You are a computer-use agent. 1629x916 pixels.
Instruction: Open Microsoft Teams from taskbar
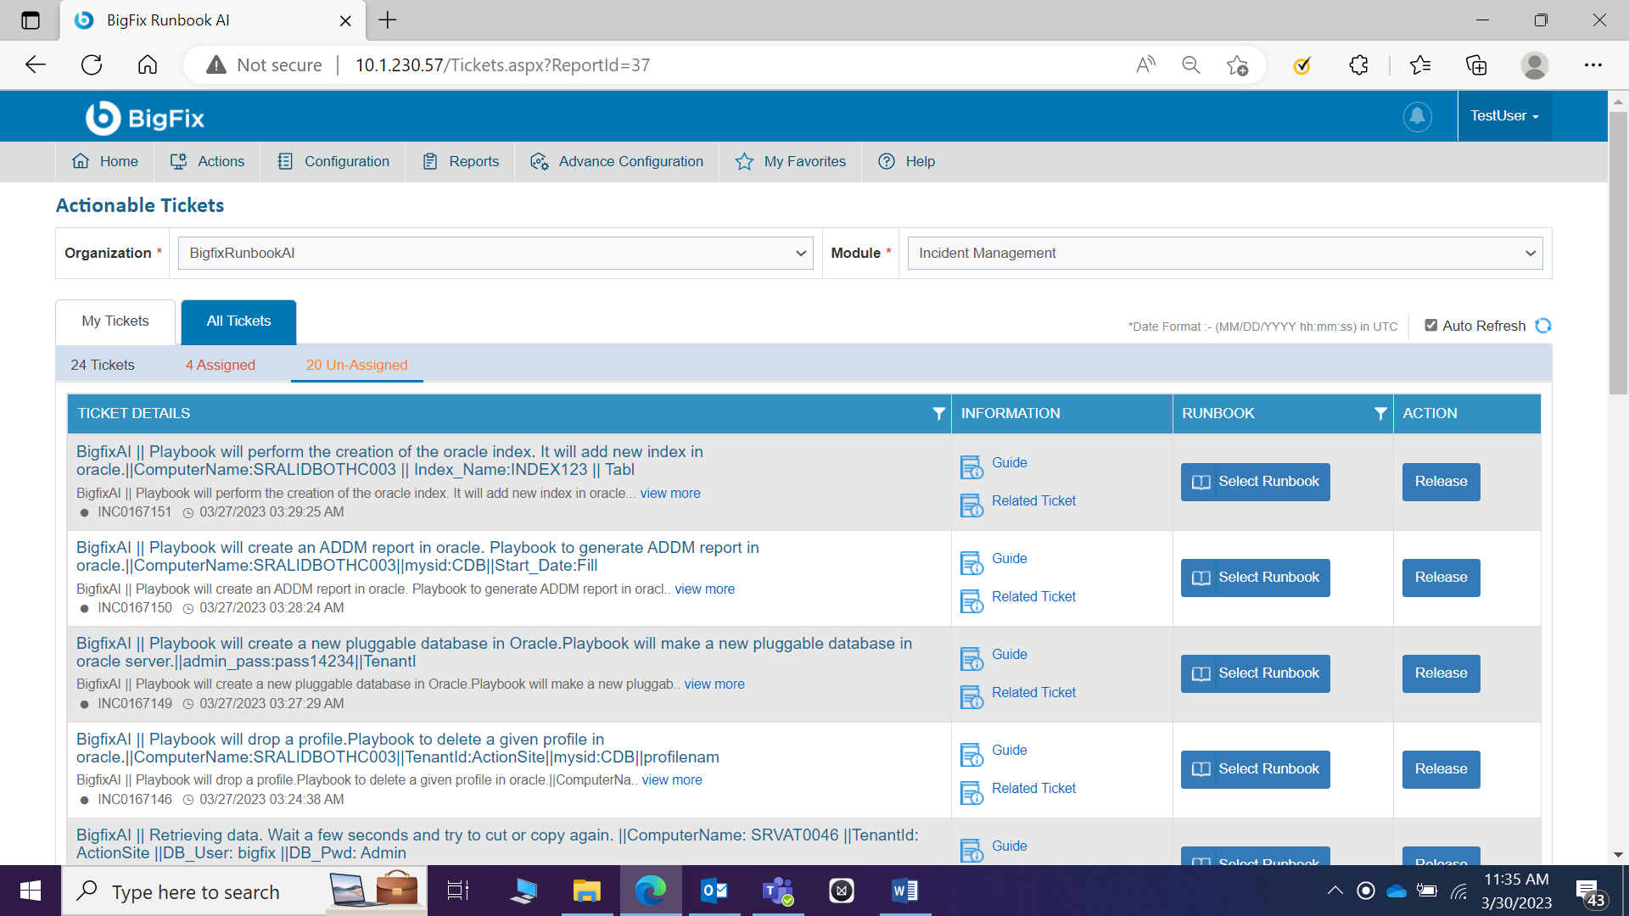pos(777,891)
